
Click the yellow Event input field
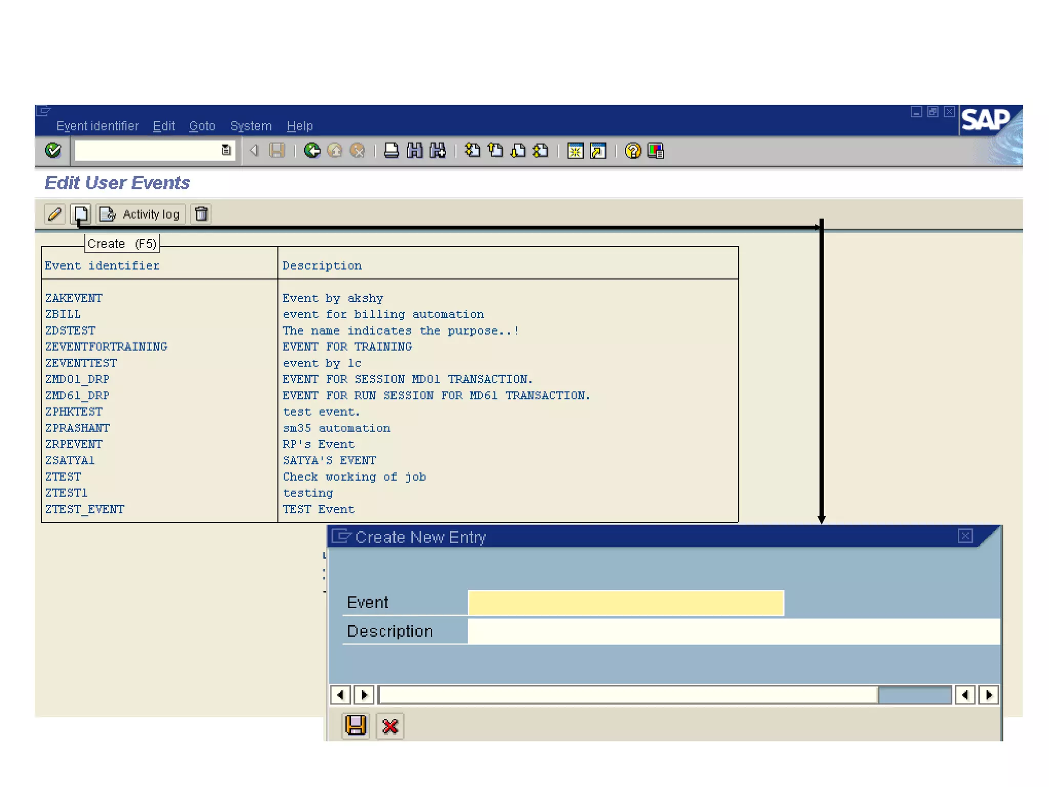coord(625,603)
